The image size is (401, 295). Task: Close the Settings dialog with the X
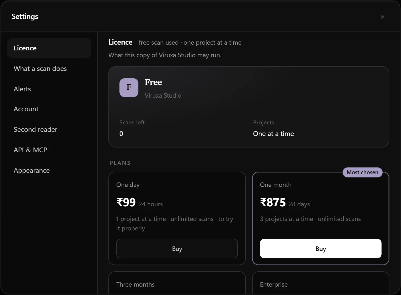383,17
